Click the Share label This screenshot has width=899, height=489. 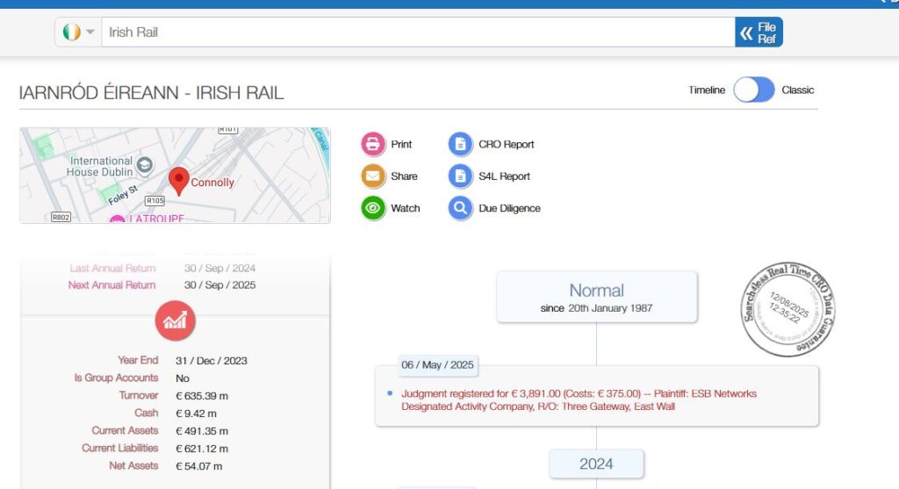pyautogui.click(x=404, y=176)
